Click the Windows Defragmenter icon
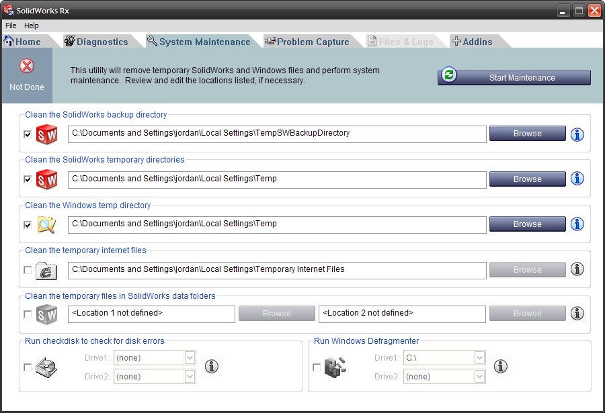 tap(335, 367)
